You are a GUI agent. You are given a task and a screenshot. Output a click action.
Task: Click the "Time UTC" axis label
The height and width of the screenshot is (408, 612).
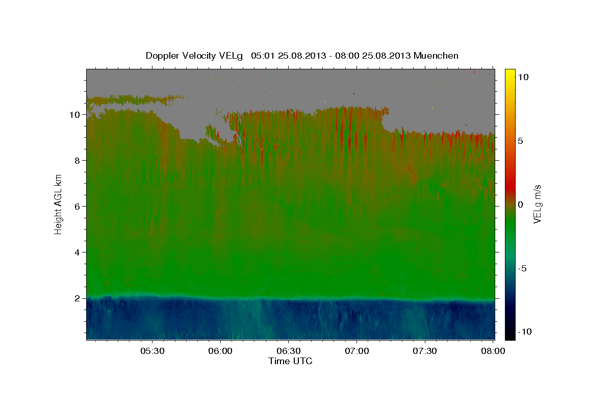tap(290, 361)
